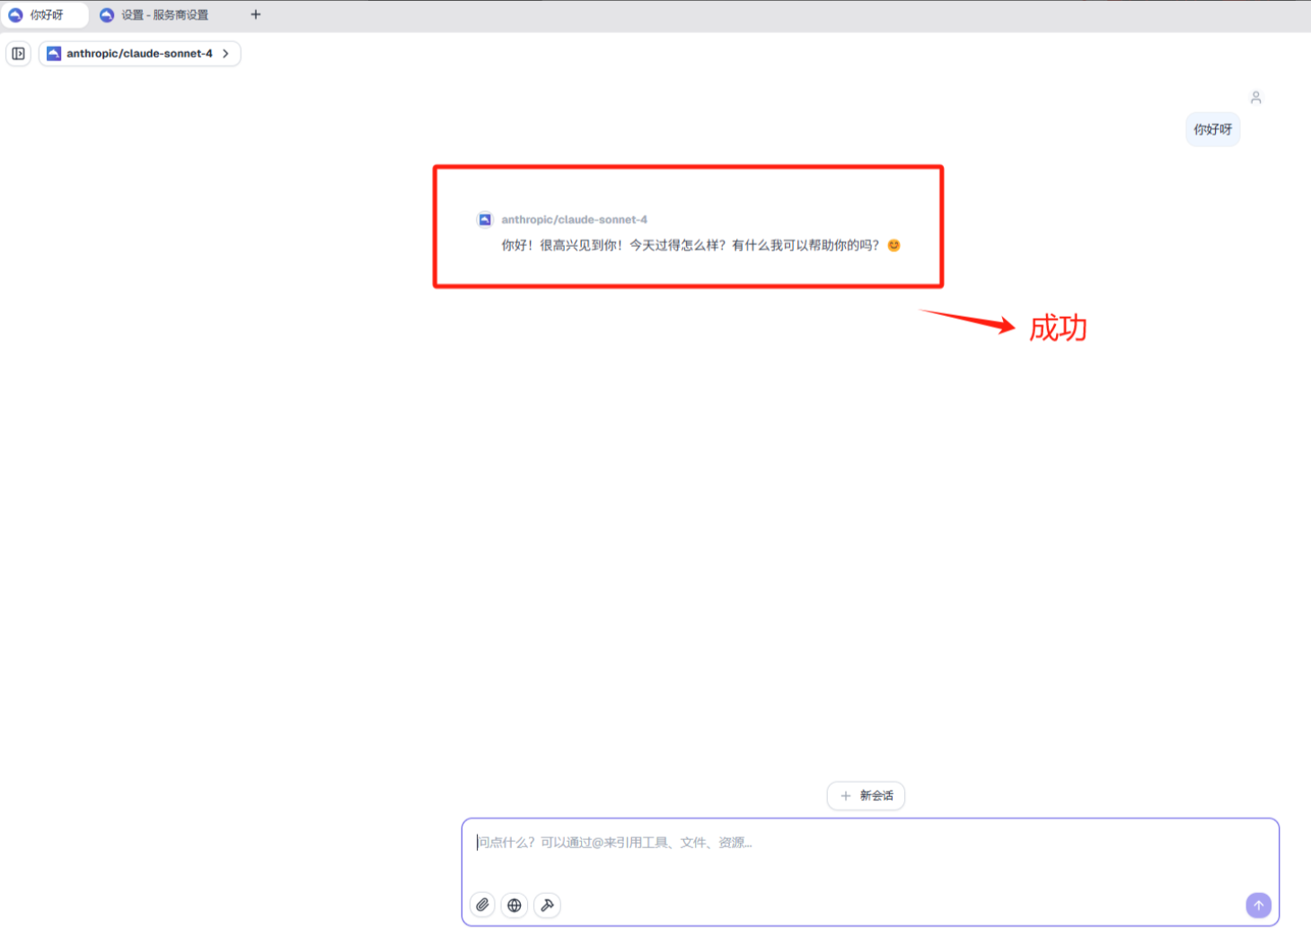Open the hammer tools icon
The width and height of the screenshot is (1311, 928).
pos(547,905)
